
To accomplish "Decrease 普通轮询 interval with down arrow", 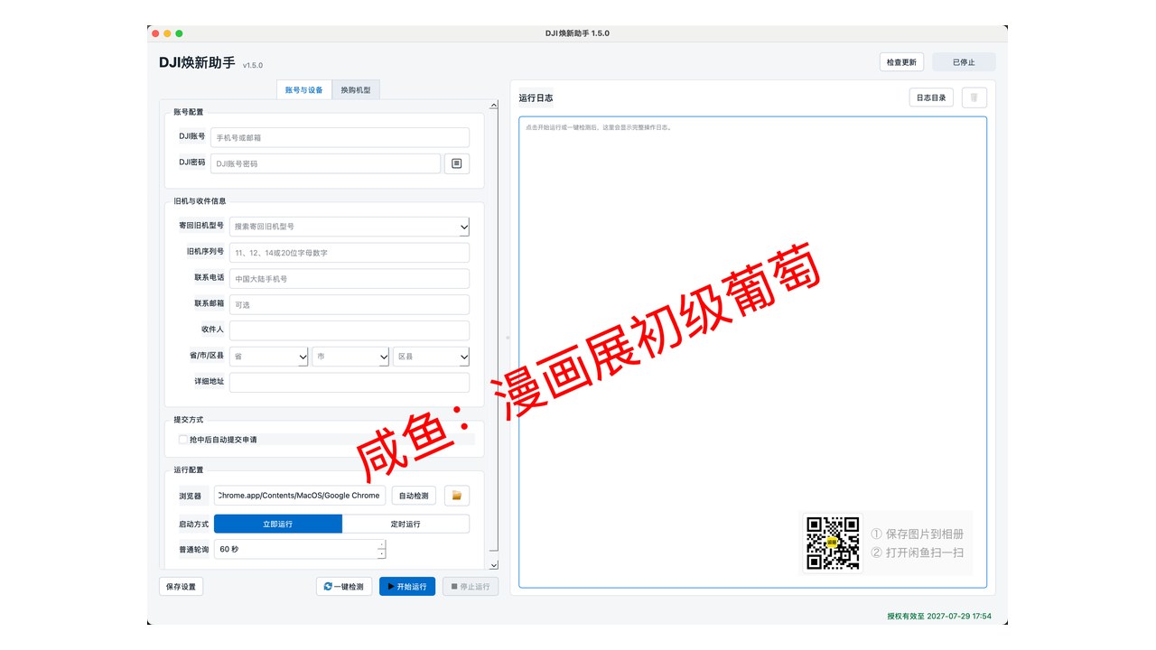I will click(381, 554).
